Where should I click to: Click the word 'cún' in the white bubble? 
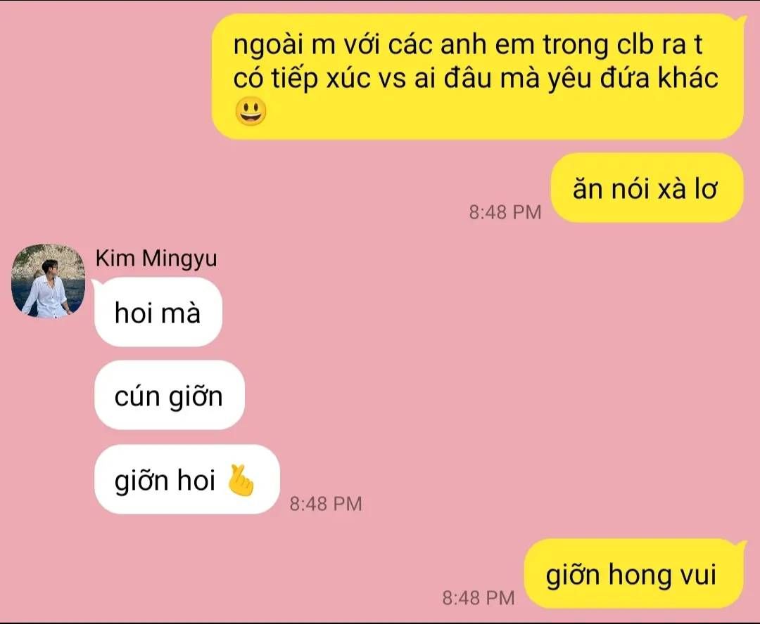click(x=137, y=397)
